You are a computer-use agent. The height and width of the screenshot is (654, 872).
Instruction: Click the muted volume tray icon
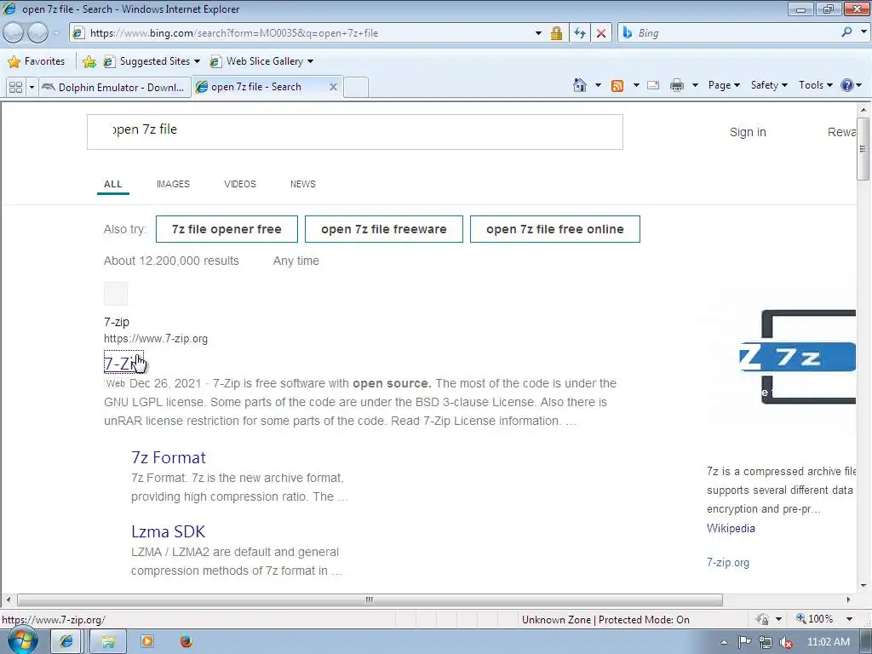click(x=786, y=642)
